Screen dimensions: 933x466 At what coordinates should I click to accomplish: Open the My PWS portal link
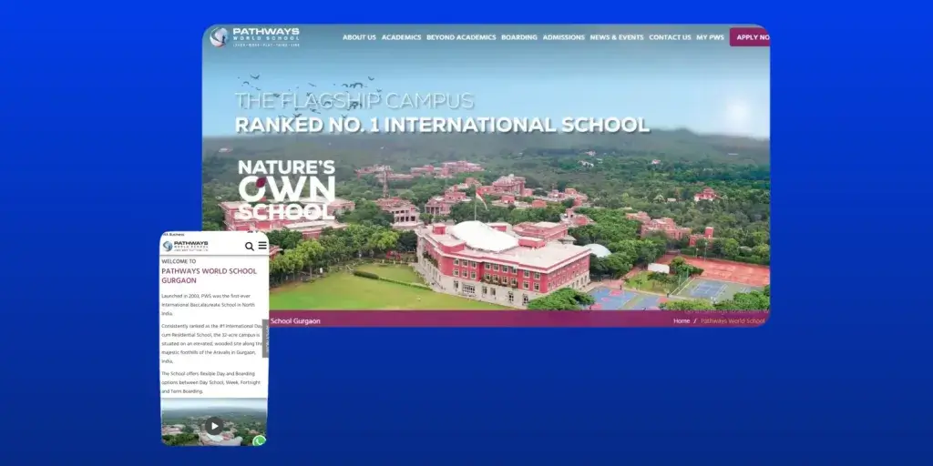pos(710,37)
